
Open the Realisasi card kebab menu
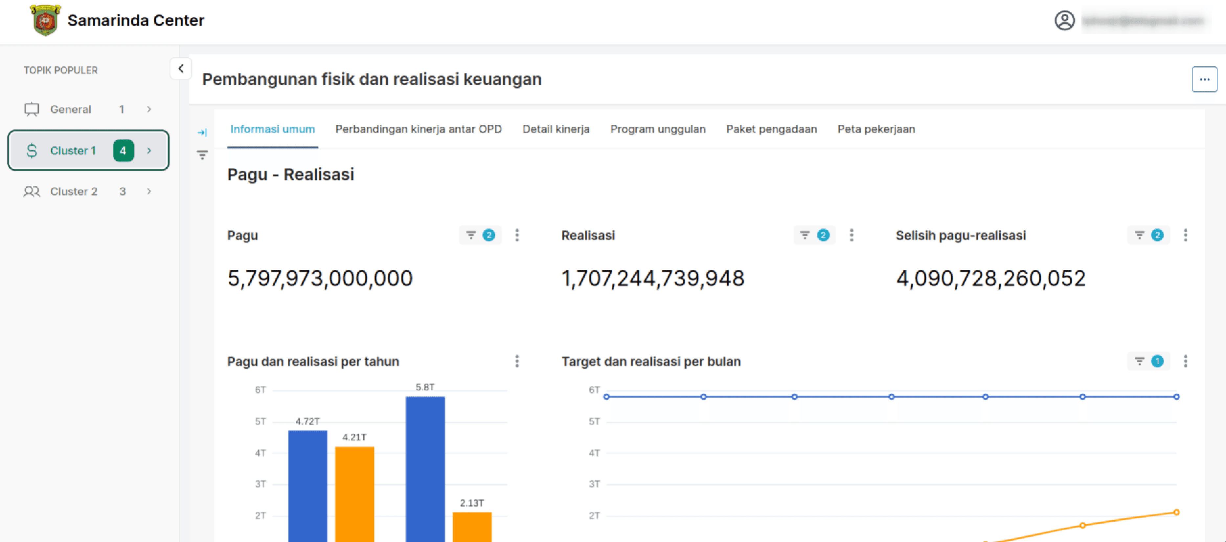click(x=851, y=235)
